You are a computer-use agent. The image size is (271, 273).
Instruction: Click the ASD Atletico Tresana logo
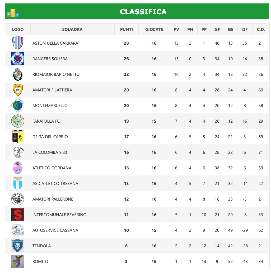pos(18,183)
